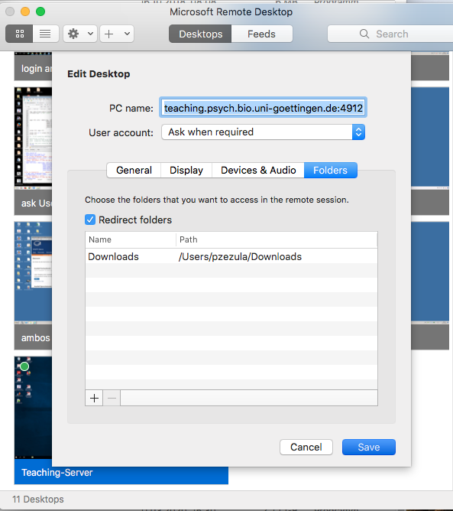Open the General tab

(134, 170)
